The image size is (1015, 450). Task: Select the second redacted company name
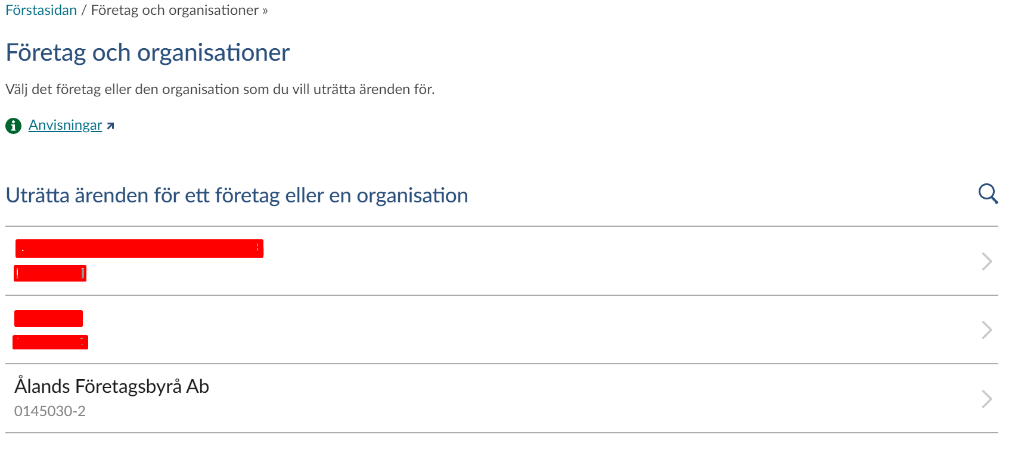coord(48,318)
